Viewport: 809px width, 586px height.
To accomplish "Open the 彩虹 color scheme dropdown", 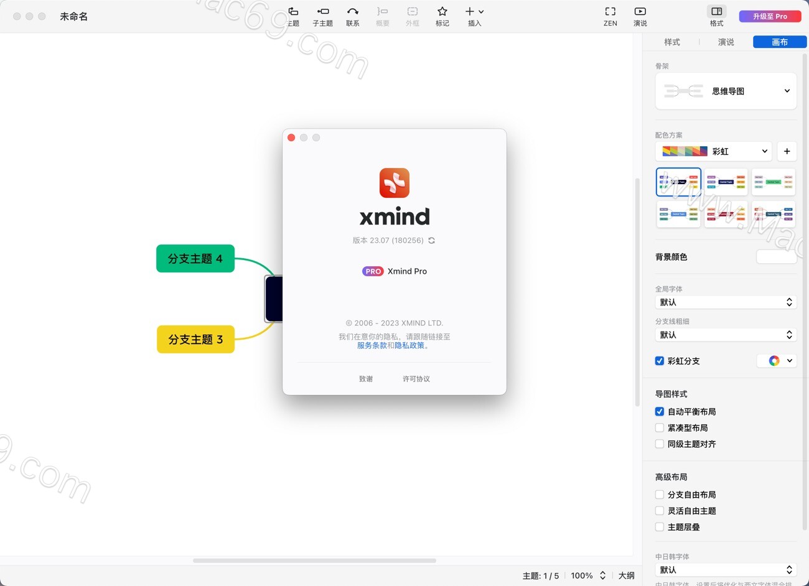I will pyautogui.click(x=714, y=151).
